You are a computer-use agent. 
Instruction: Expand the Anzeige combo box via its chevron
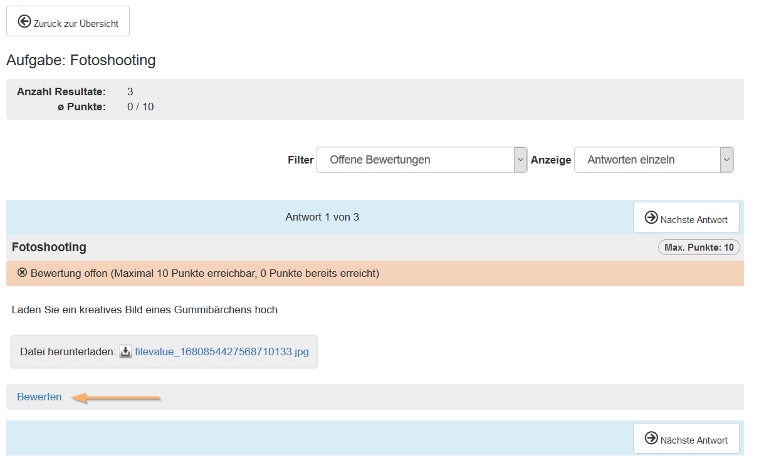pyautogui.click(x=726, y=160)
